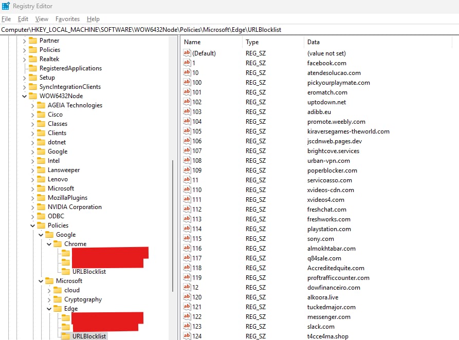Select the value named 11

tap(195, 180)
